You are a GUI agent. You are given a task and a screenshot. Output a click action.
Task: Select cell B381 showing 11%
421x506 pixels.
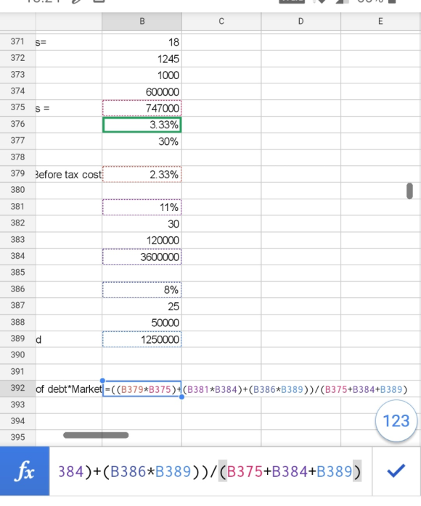pos(142,207)
